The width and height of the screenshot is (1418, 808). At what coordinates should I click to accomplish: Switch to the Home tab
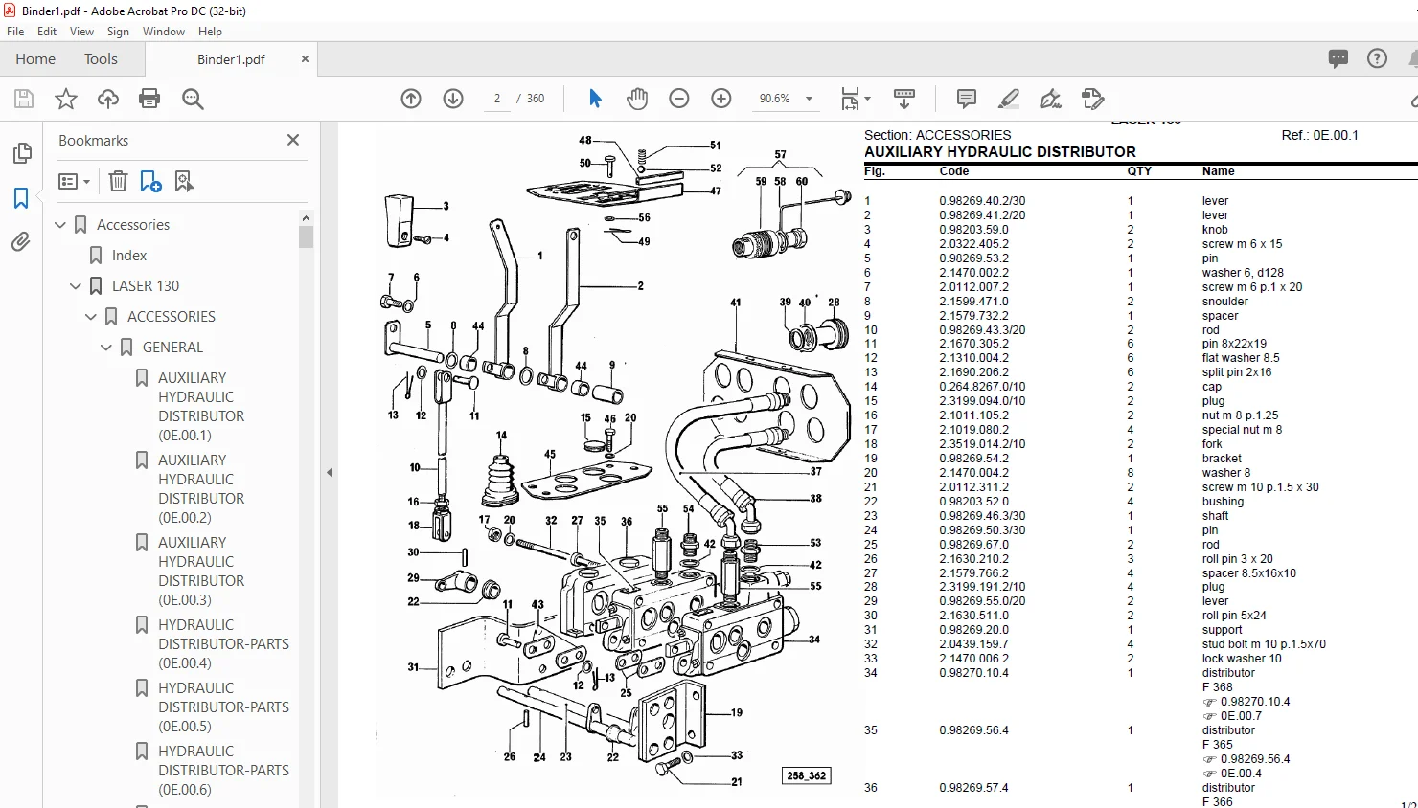point(35,59)
